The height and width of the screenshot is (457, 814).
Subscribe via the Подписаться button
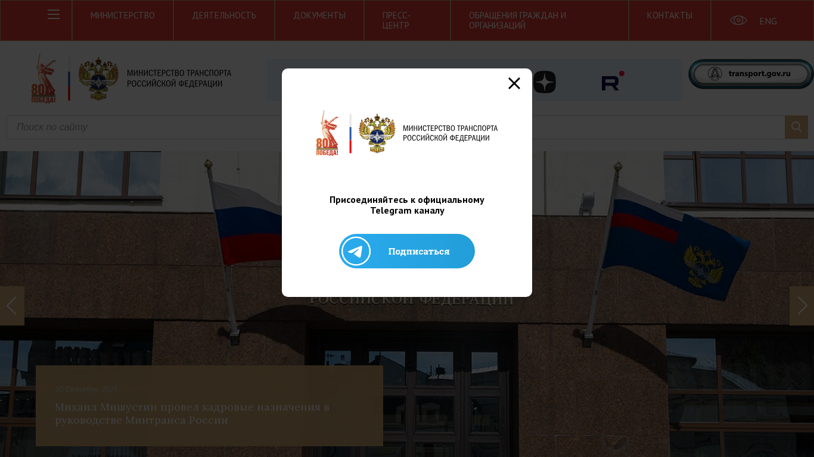point(407,251)
